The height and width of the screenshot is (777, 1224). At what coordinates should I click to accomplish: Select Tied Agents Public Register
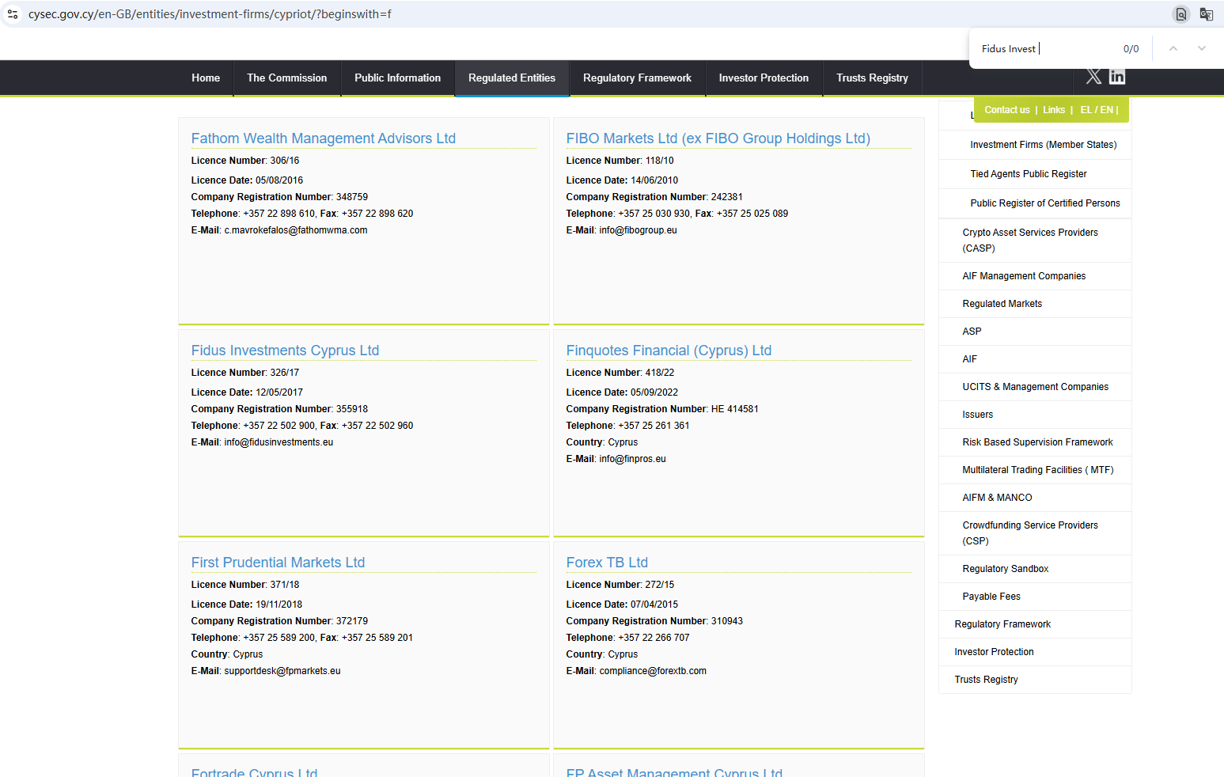coord(1028,174)
